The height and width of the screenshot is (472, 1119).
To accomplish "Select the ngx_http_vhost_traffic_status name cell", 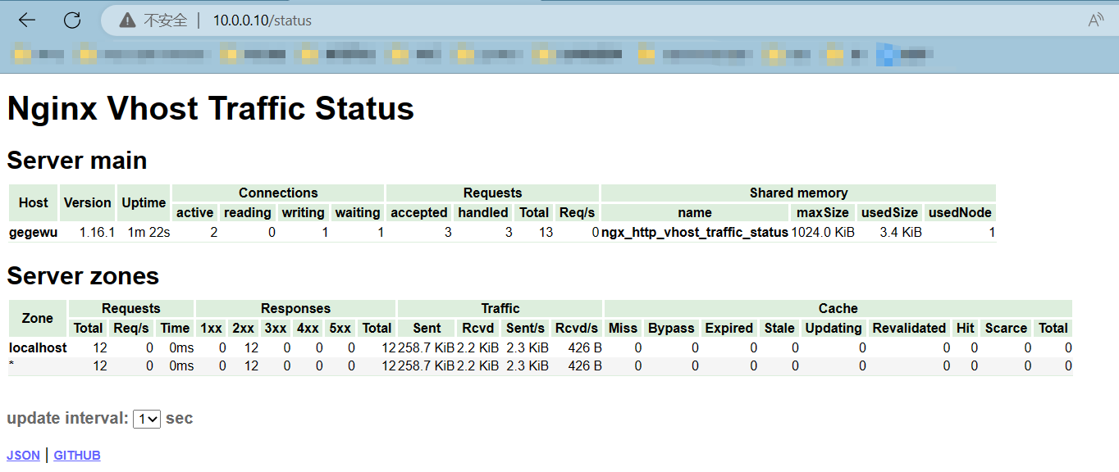I will click(694, 232).
